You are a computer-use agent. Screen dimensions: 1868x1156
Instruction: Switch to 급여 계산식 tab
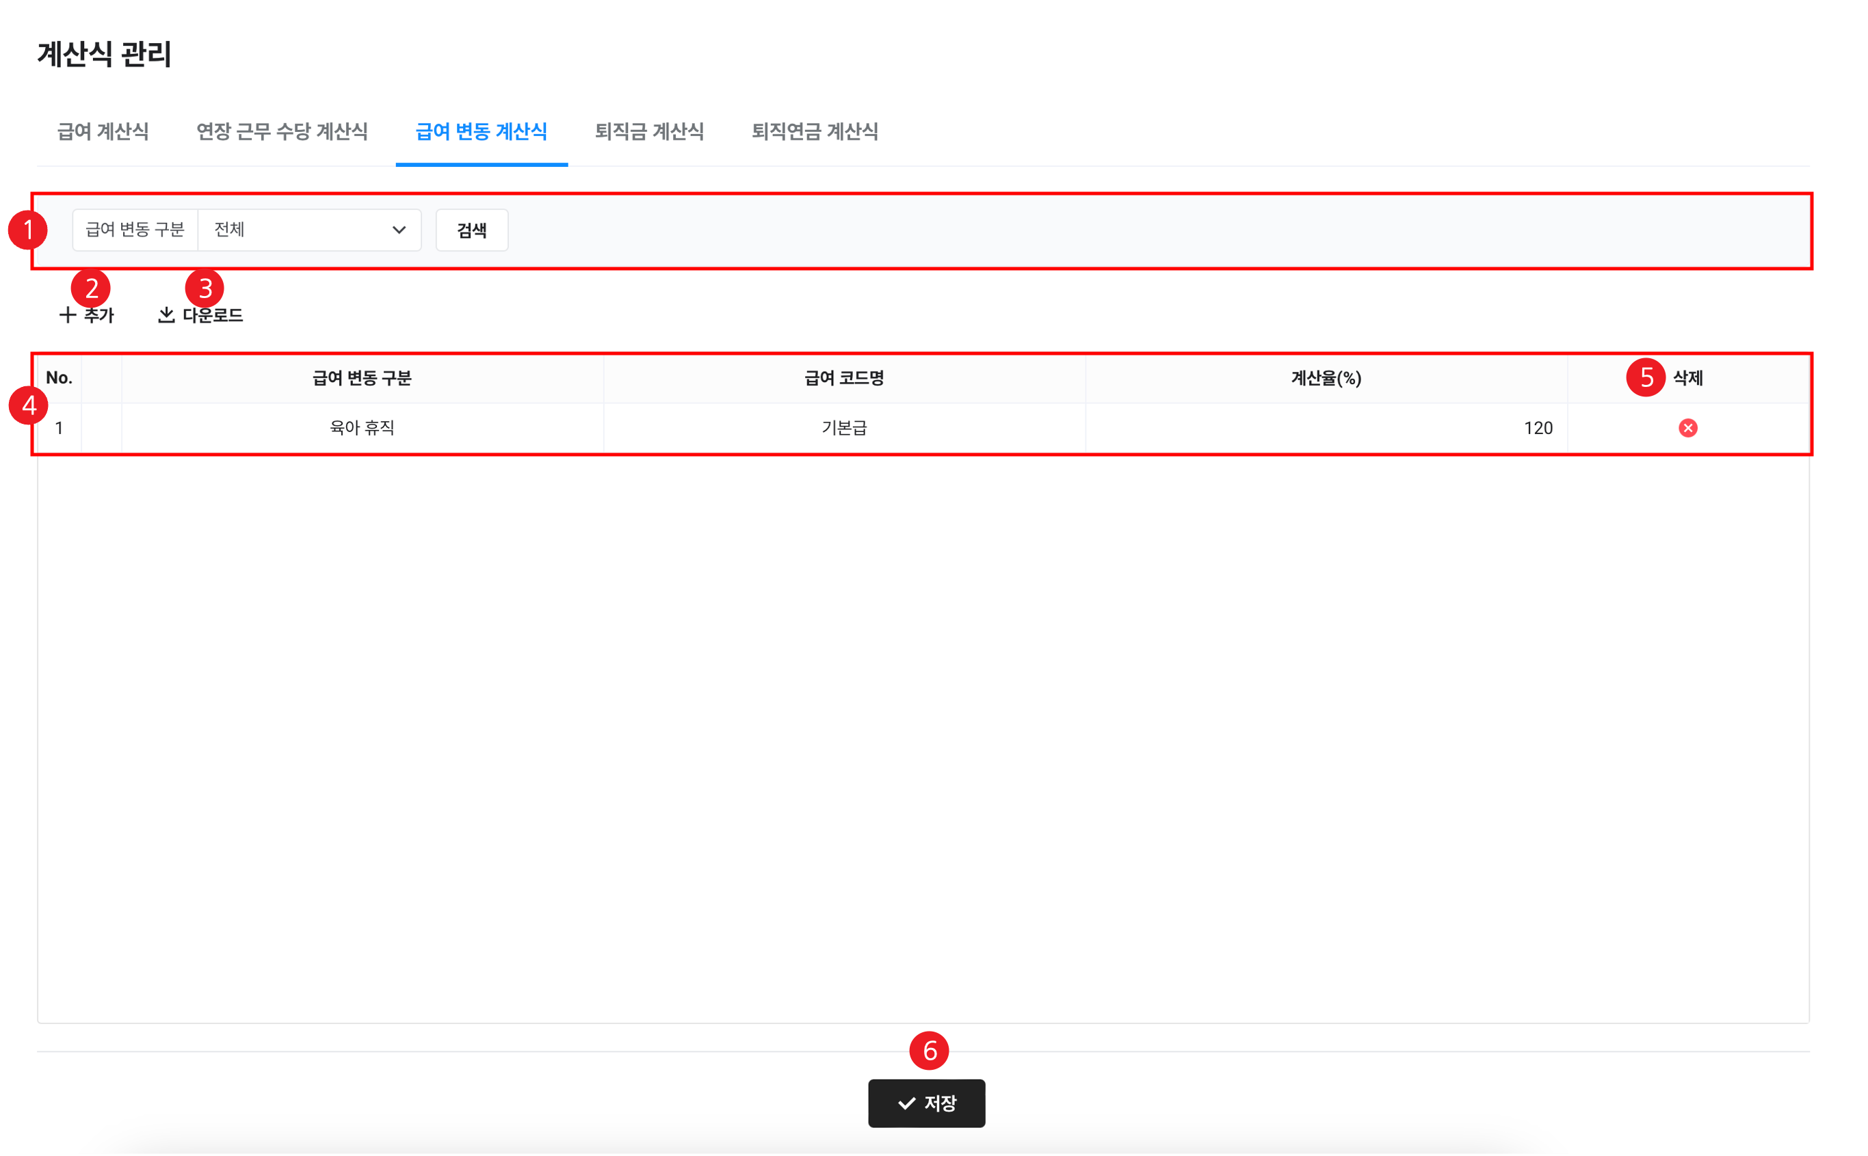[x=103, y=131]
